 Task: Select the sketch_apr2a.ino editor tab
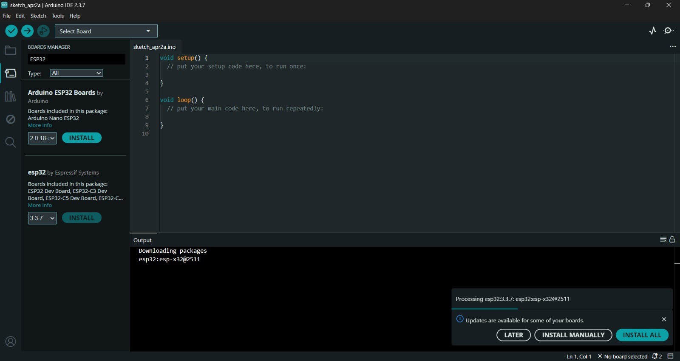coord(154,47)
